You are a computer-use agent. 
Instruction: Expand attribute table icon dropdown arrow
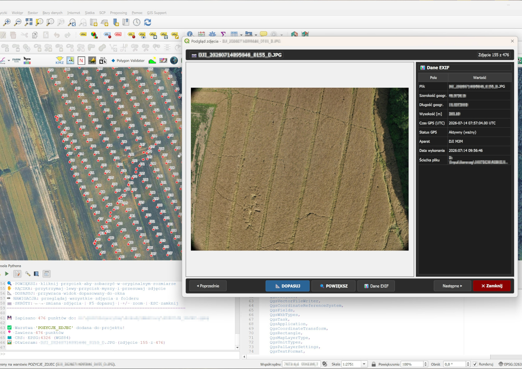241,35
